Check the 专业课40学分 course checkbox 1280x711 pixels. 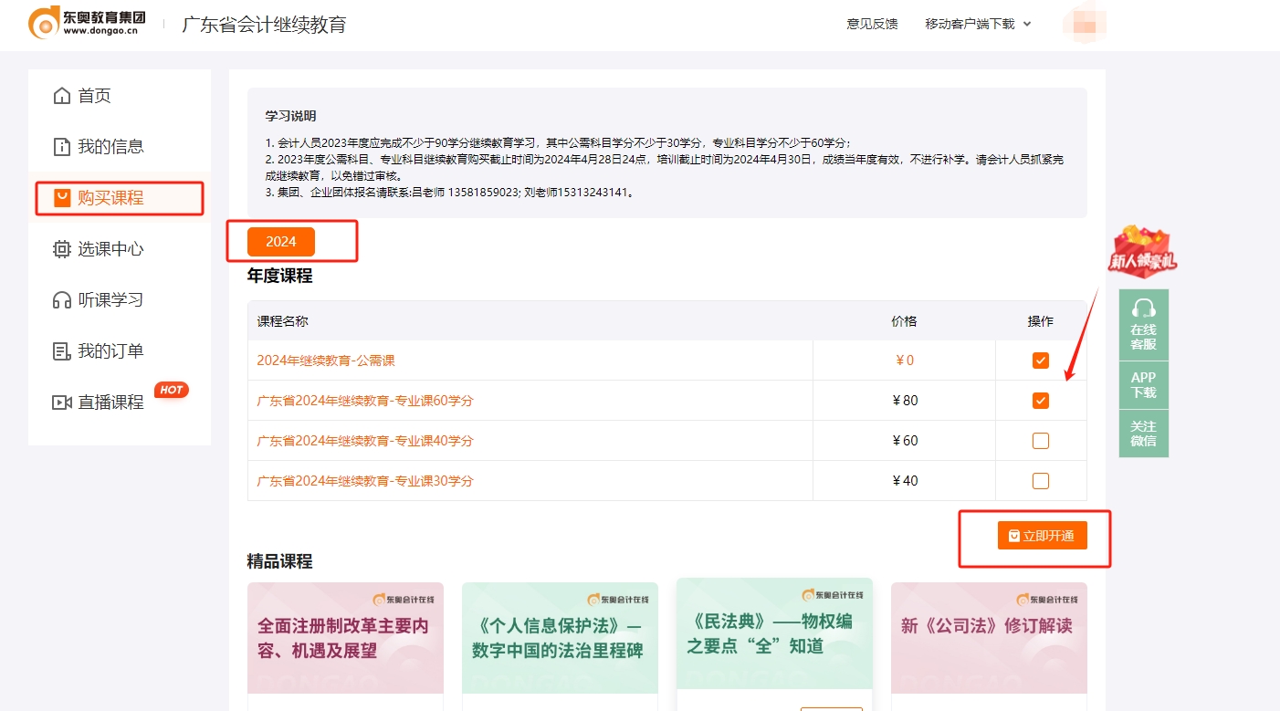click(x=1040, y=440)
